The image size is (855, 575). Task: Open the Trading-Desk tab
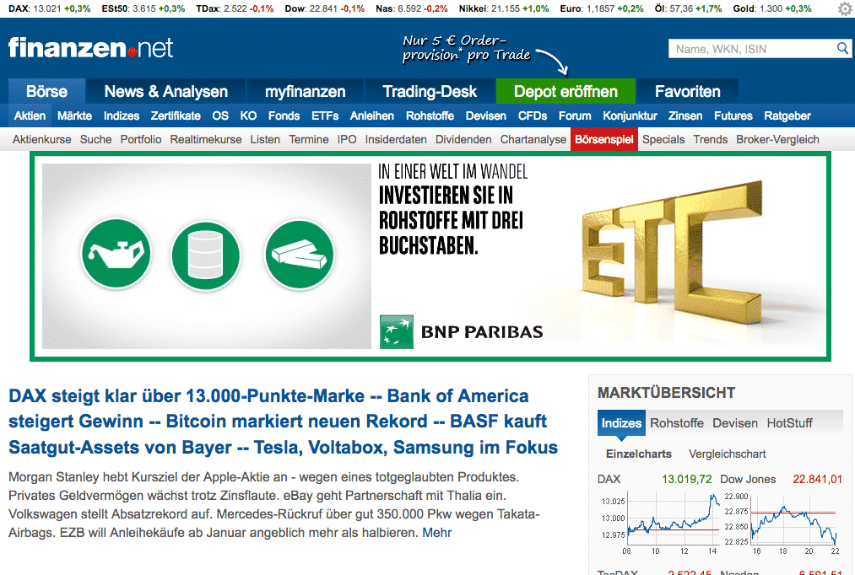(430, 91)
